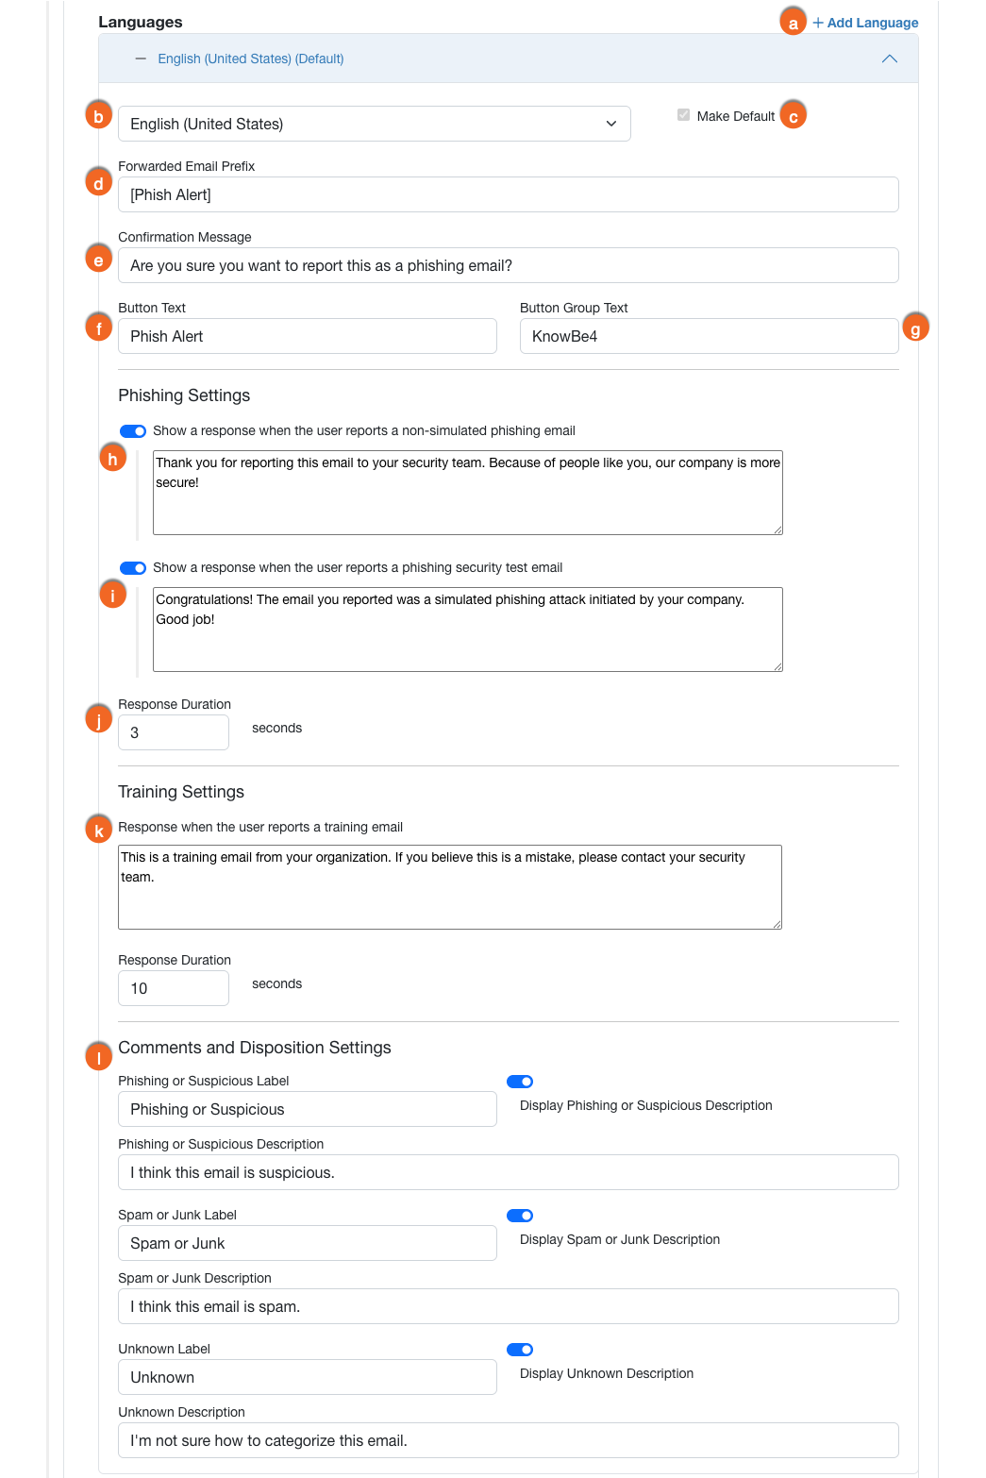986x1478 pixels.
Task: Toggle Display Spam or Junk Description
Action: point(520,1216)
